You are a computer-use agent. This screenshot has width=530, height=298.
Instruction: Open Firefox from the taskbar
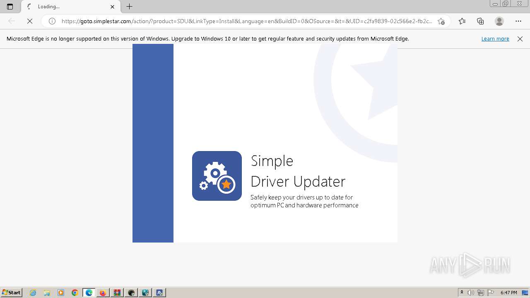click(x=103, y=293)
